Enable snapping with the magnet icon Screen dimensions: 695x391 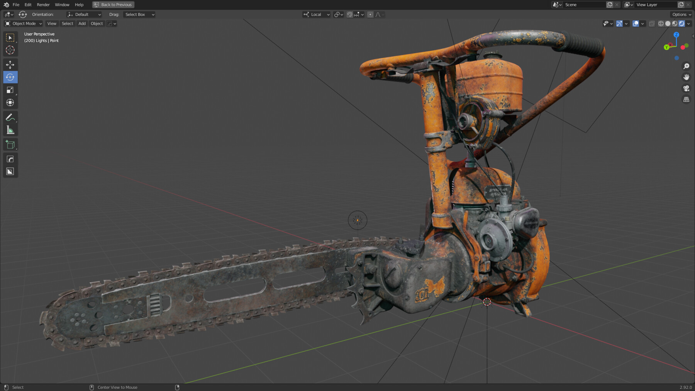349,14
